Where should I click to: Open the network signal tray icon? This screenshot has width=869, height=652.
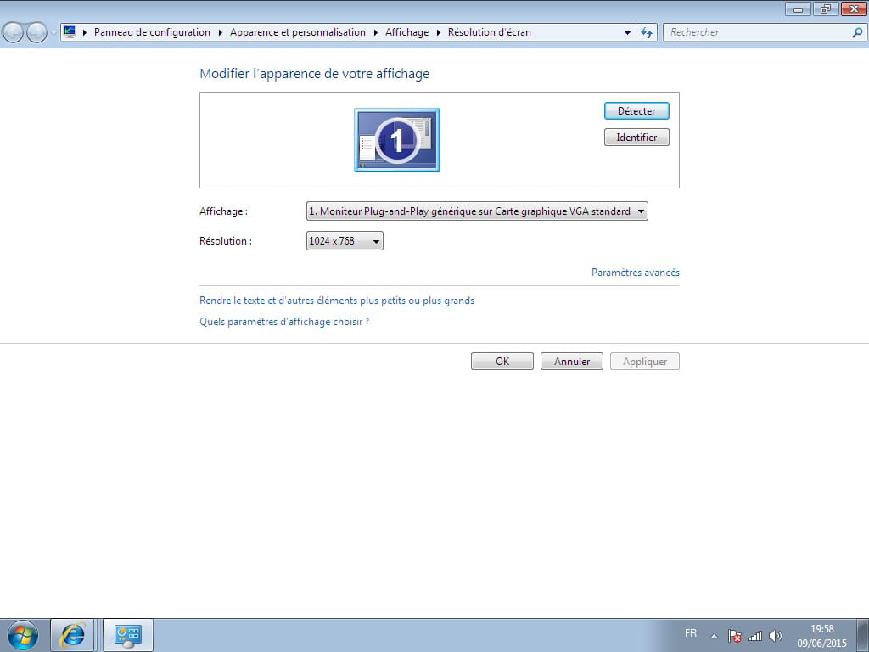[755, 636]
